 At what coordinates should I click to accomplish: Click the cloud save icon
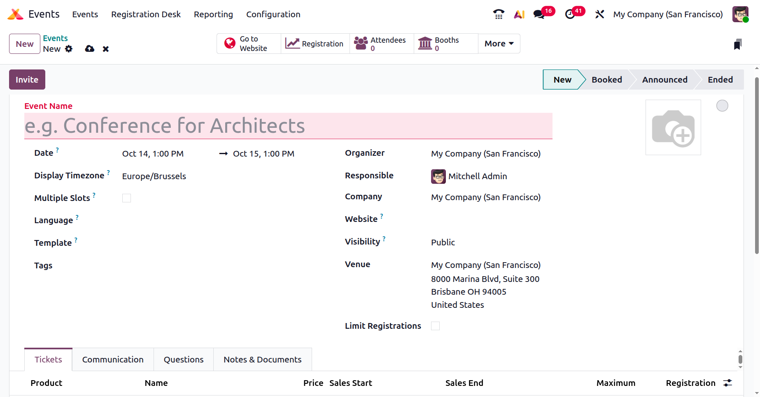pyautogui.click(x=89, y=49)
